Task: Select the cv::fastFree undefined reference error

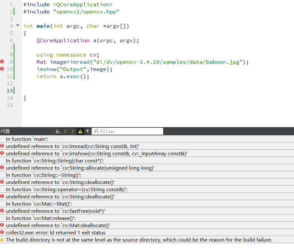Action: click(x=147, y=211)
